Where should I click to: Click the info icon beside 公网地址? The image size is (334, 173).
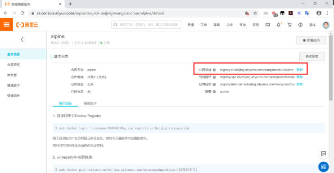(x=214, y=70)
